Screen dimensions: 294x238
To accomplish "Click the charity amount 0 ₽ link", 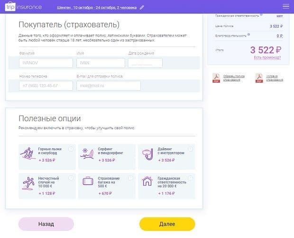I will coord(280,36).
